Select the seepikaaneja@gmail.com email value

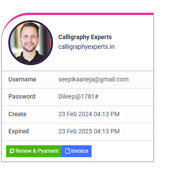coord(93,79)
